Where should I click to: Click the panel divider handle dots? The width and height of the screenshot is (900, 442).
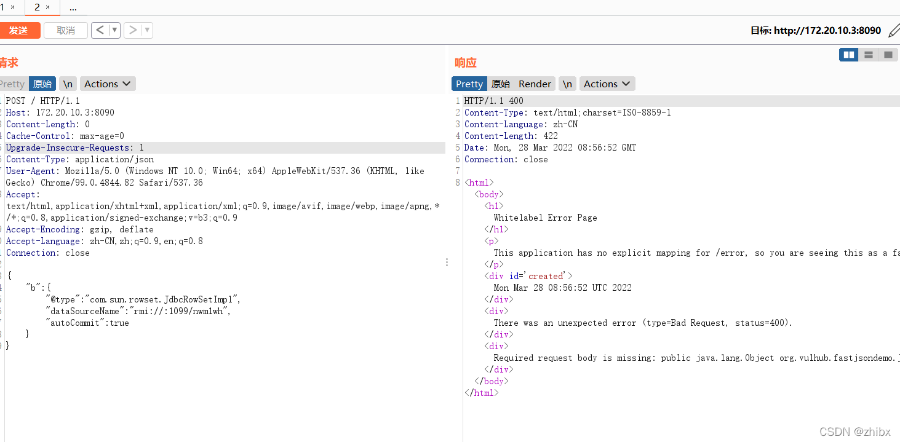(x=447, y=262)
